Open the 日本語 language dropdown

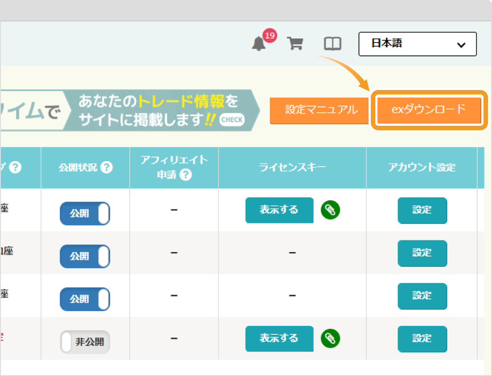tap(417, 44)
